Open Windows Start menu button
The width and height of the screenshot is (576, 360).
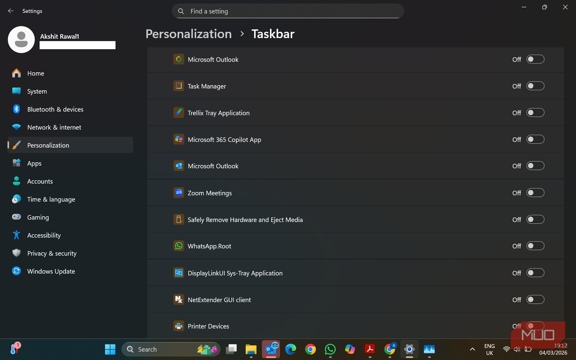[x=110, y=349]
